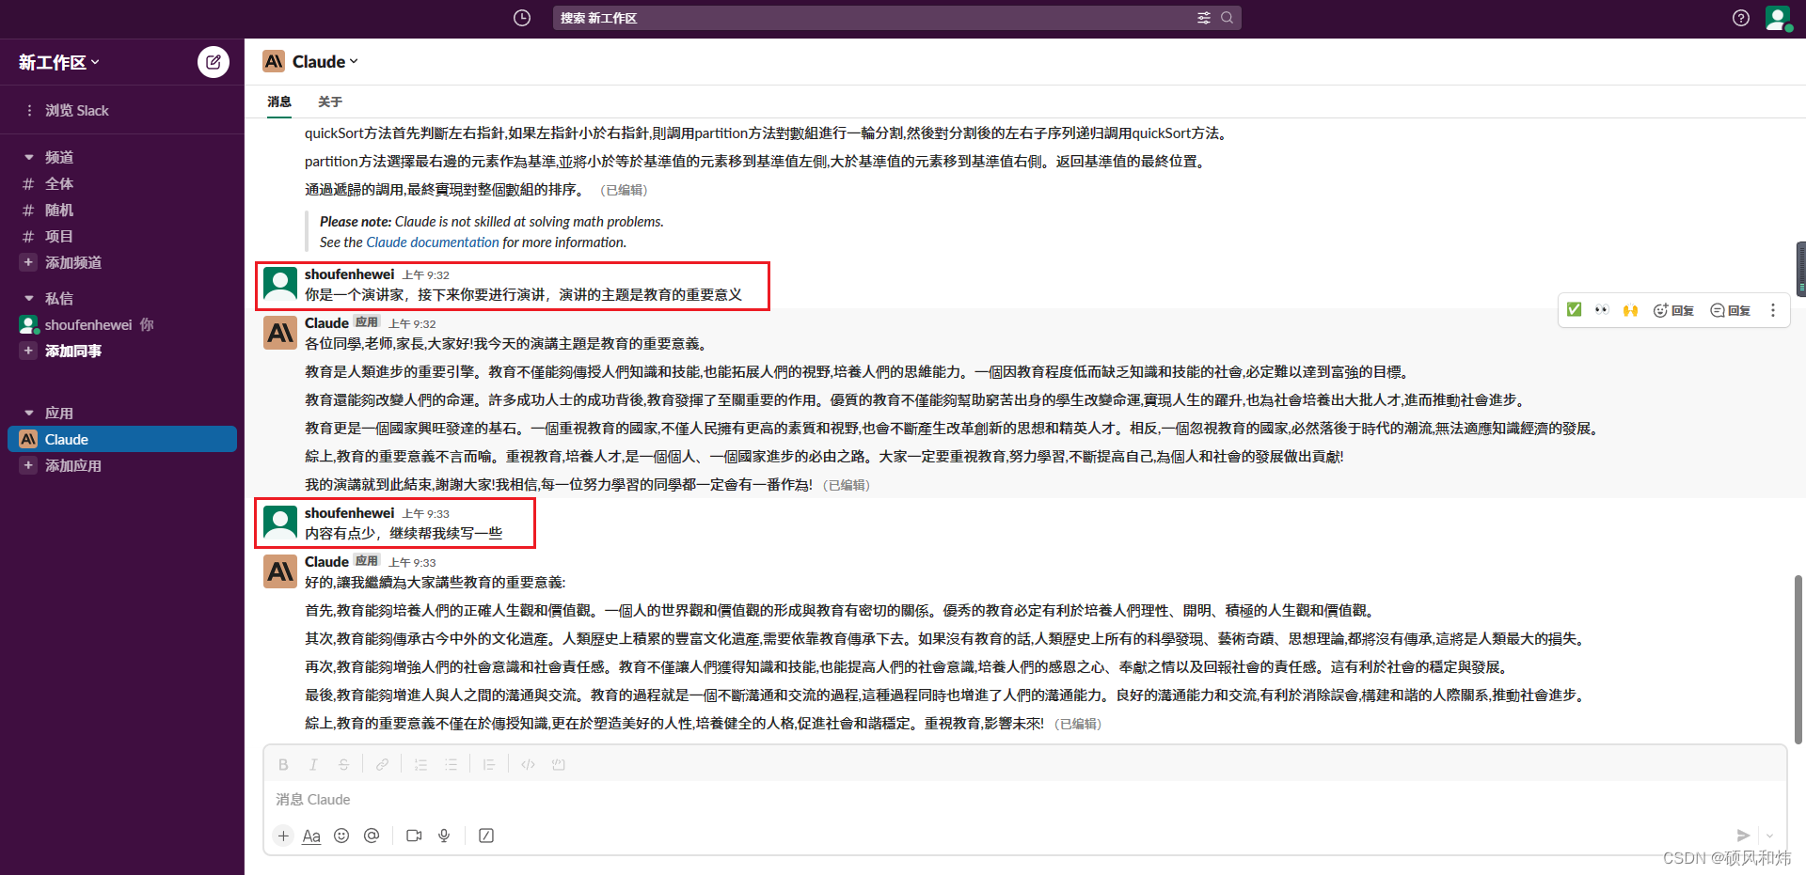Click the message list scrollbar
This screenshot has width=1806, height=875.
tap(1798, 658)
